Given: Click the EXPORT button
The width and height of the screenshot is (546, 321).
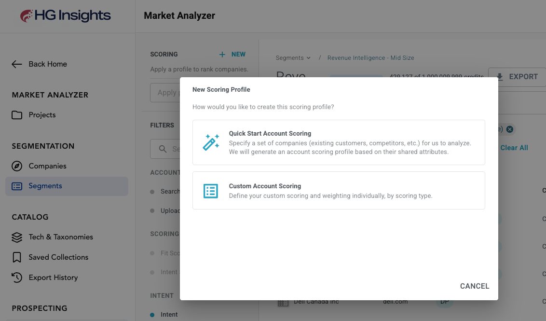Looking at the screenshot, I should 517,77.
